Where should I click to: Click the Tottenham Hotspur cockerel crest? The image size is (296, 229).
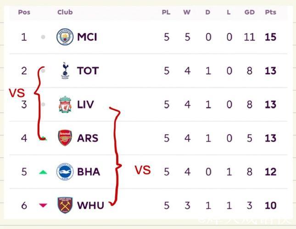(x=65, y=71)
